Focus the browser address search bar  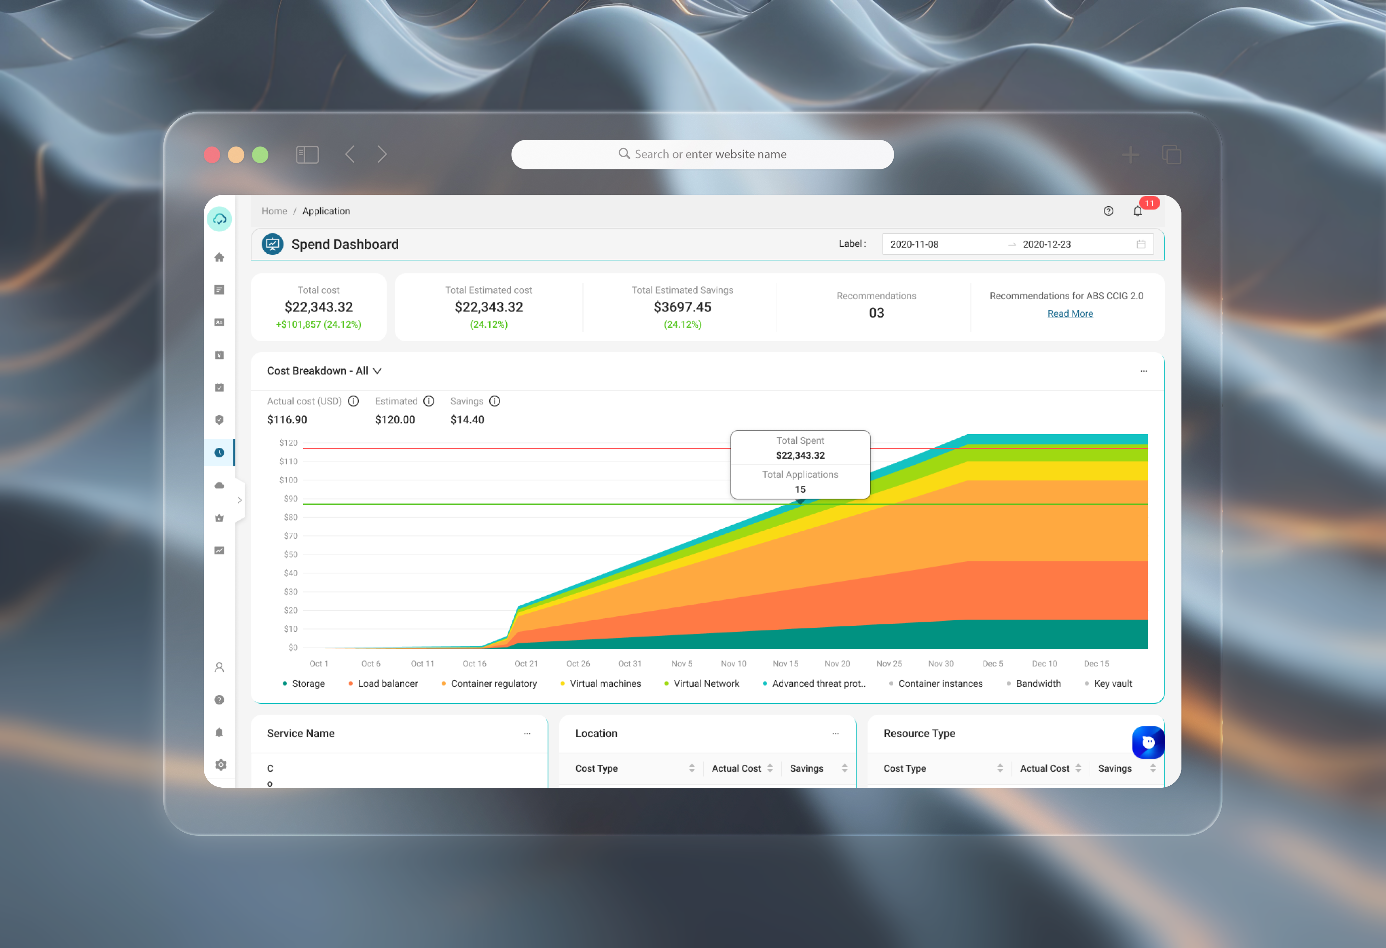(x=702, y=155)
